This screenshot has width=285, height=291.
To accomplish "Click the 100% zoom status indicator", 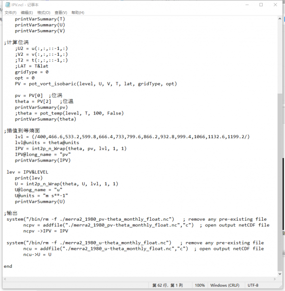I will pos(200,285).
